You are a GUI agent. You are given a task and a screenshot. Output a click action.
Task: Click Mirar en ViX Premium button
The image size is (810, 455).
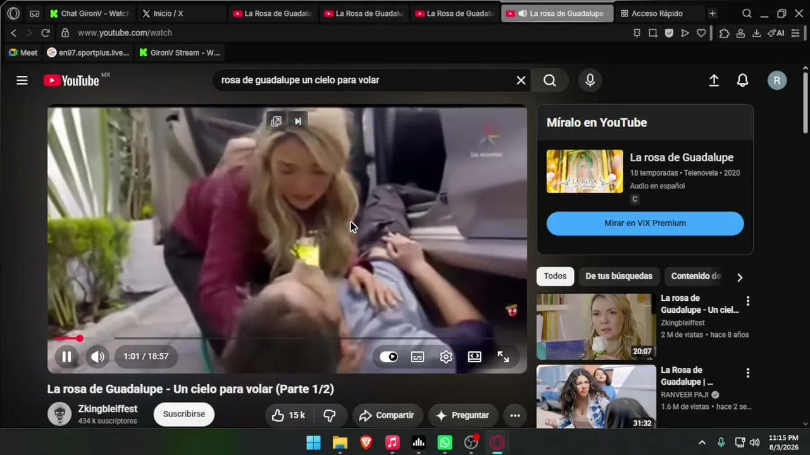pyautogui.click(x=645, y=223)
